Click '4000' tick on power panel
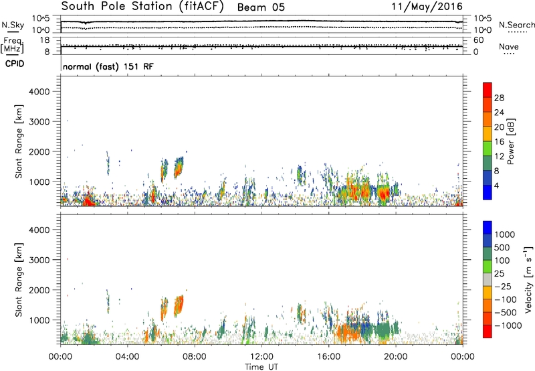The height and width of the screenshot is (371, 535). click(x=39, y=92)
